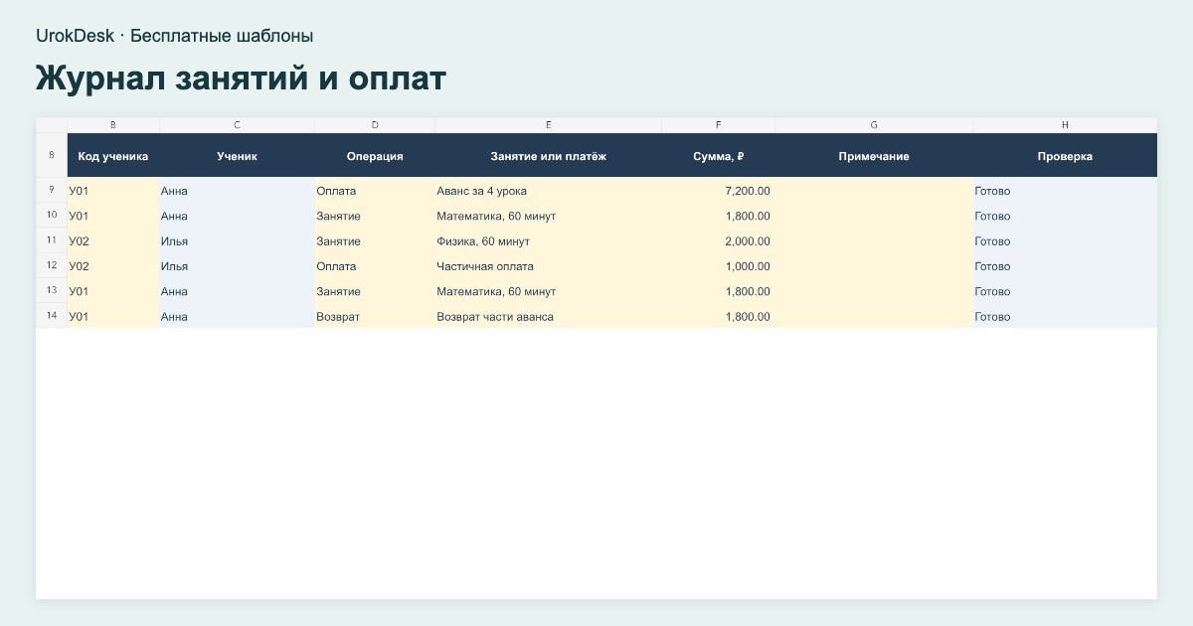Screen dimensions: 1193x626
Task: Select row number 8
Action: click(x=52, y=155)
